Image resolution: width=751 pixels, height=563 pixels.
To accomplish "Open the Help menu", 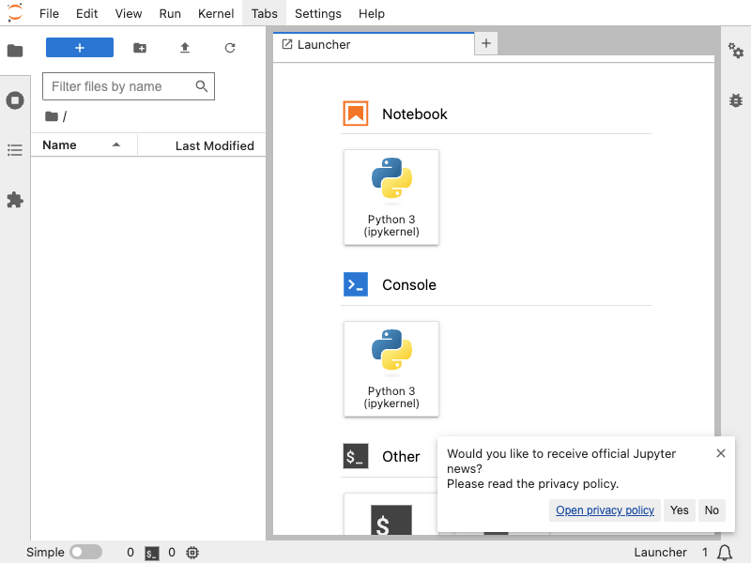I will click(372, 13).
